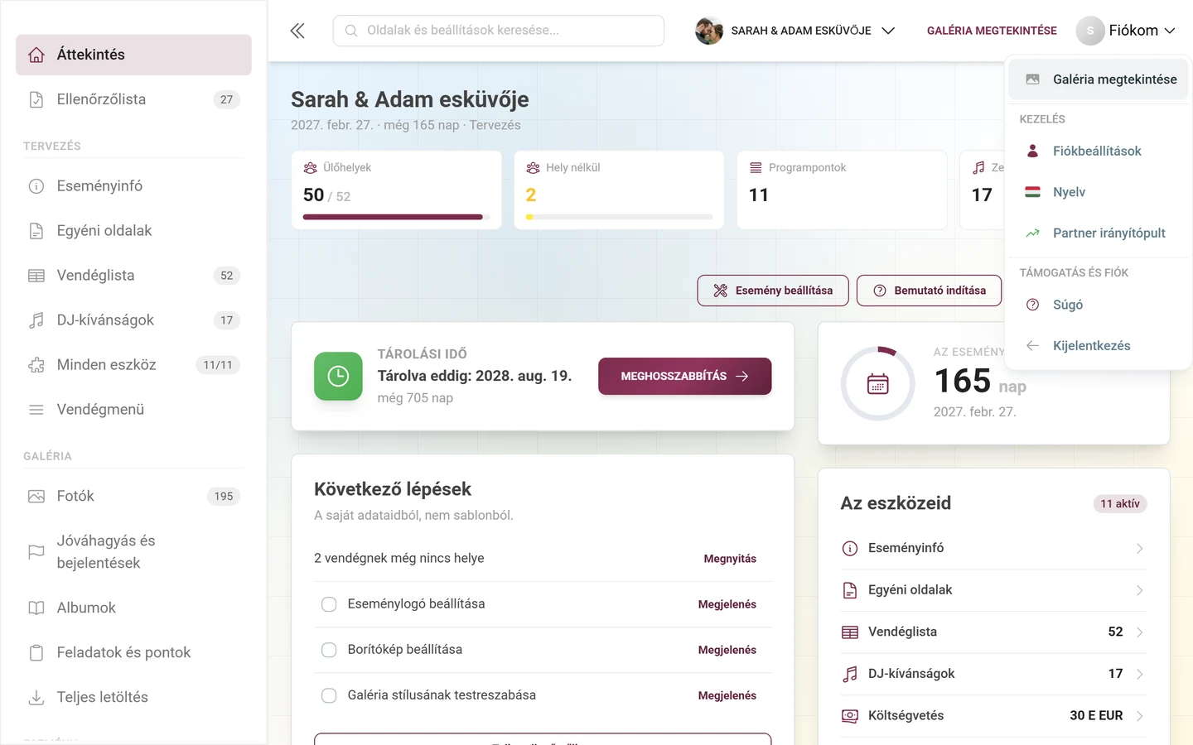Open the Költségvetés row chevron

(1140, 716)
